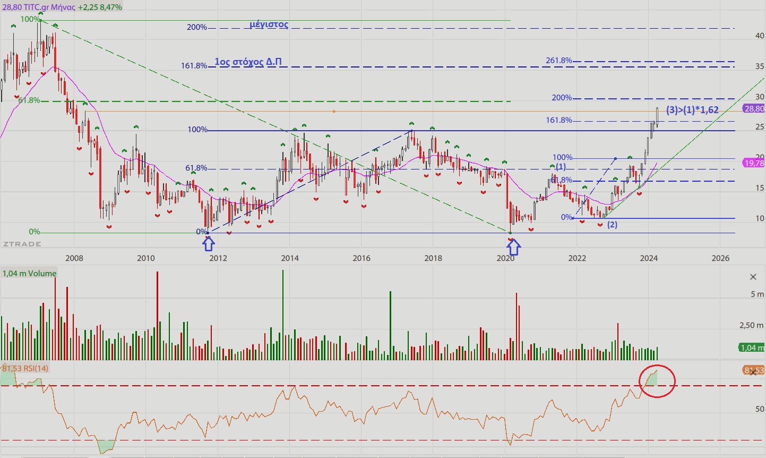Click the blue 61.8% label near 2012
This screenshot has width=766, height=458.
coord(196,168)
